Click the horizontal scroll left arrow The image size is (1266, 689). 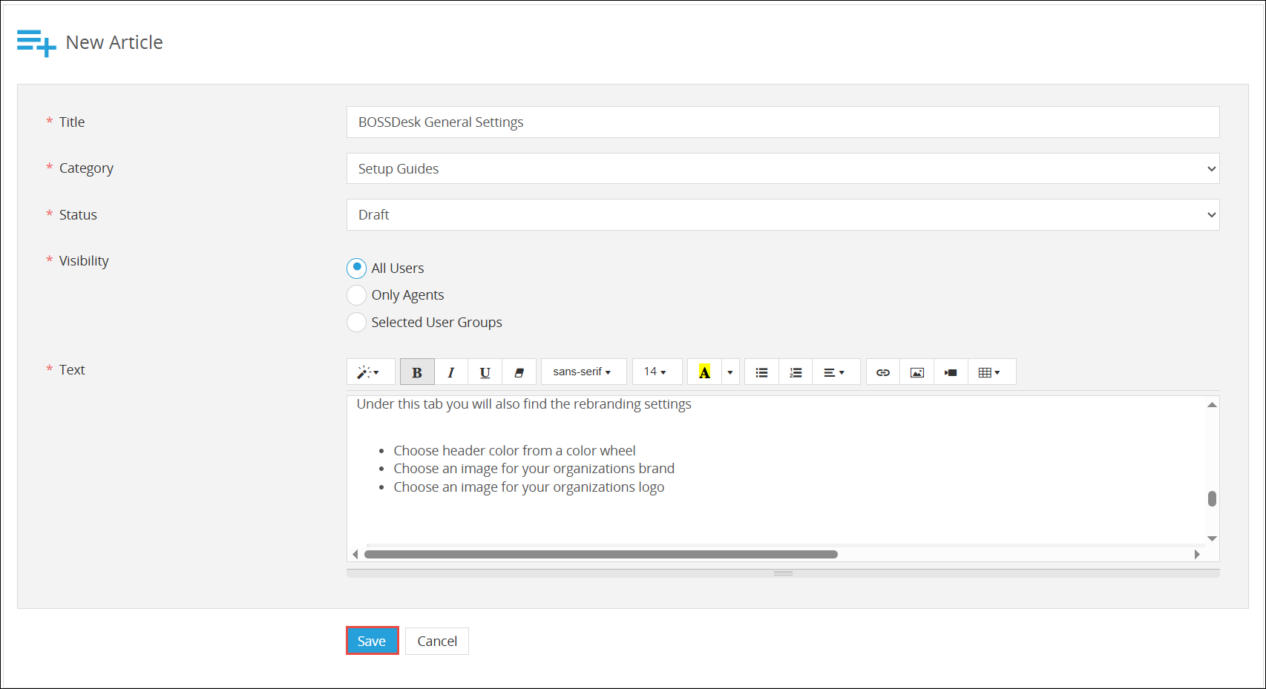pos(355,555)
